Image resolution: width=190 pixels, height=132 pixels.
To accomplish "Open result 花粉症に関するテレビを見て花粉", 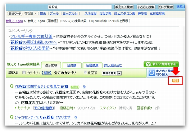I will click(42, 87).
